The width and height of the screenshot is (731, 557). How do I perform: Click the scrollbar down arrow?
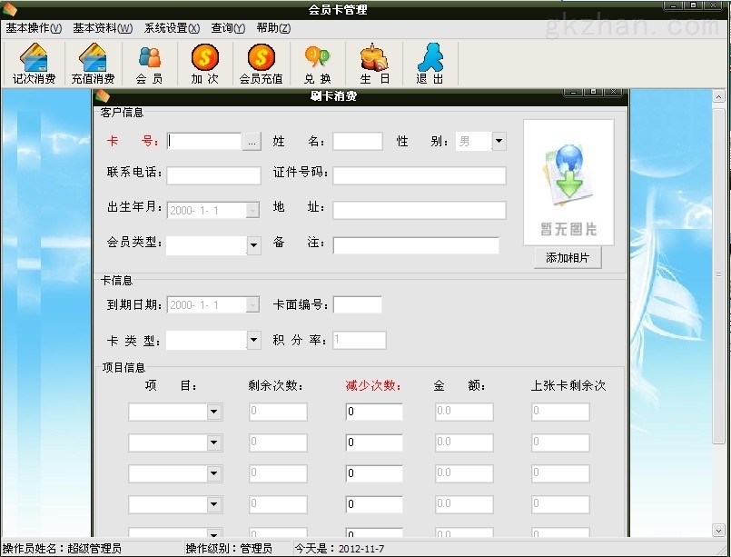coord(718,530)
